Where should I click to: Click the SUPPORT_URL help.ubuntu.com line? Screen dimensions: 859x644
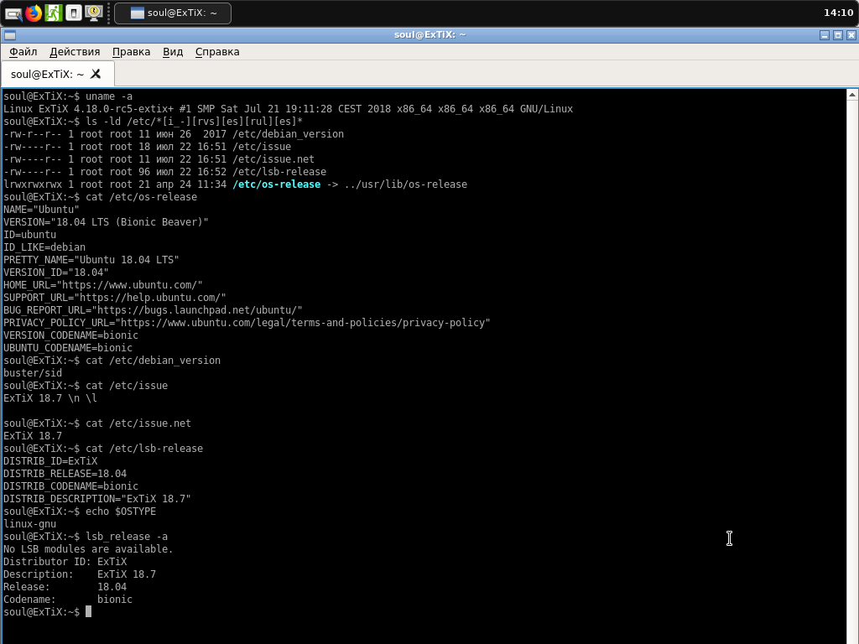point(114,298)
